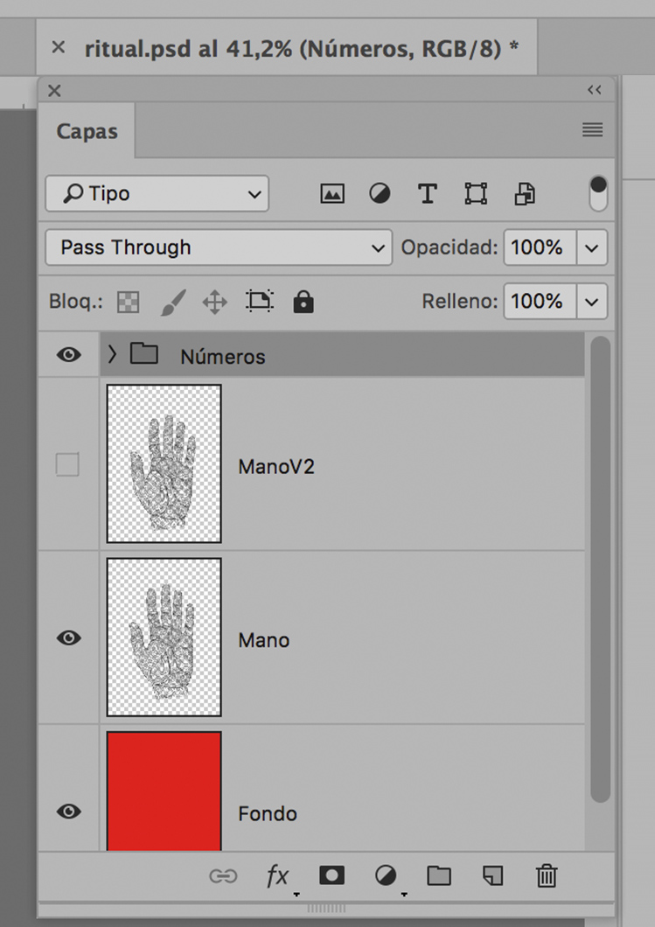Hide the Mano layer

tap(68, 638)
